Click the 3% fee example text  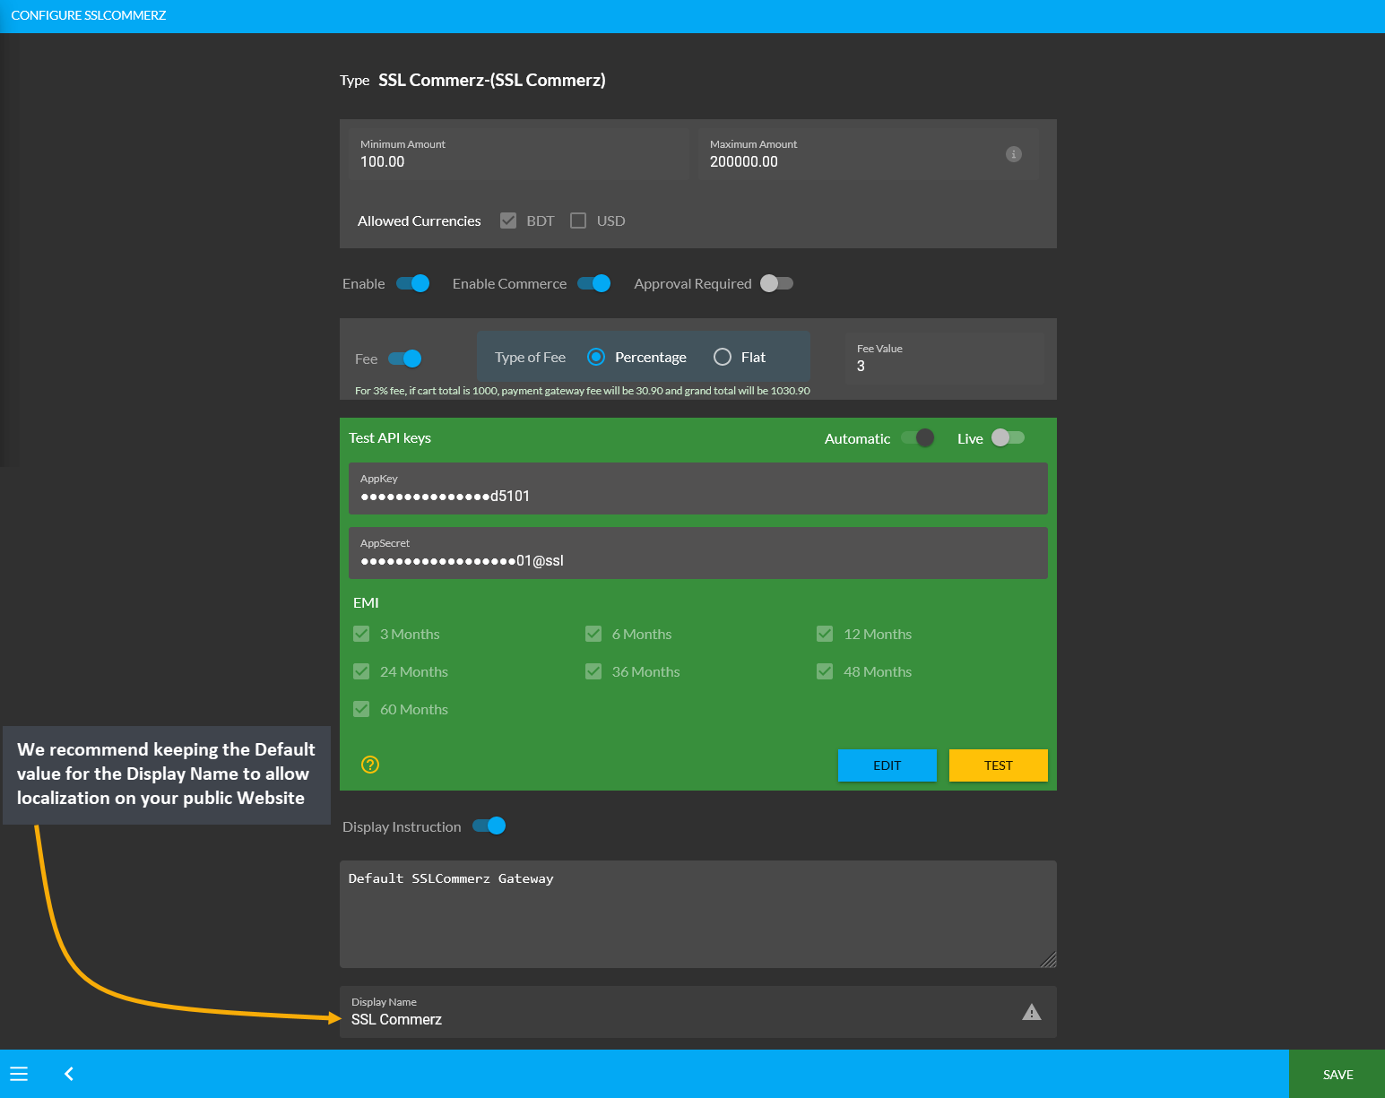(x=583, y=391)
